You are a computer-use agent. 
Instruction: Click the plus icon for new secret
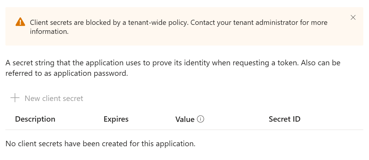tap(15, 98)
